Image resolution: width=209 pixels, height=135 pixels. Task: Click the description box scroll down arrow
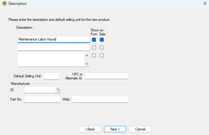coord(87,64)
